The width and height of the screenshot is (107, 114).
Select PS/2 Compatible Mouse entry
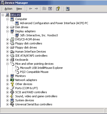[x=34, y=72]
